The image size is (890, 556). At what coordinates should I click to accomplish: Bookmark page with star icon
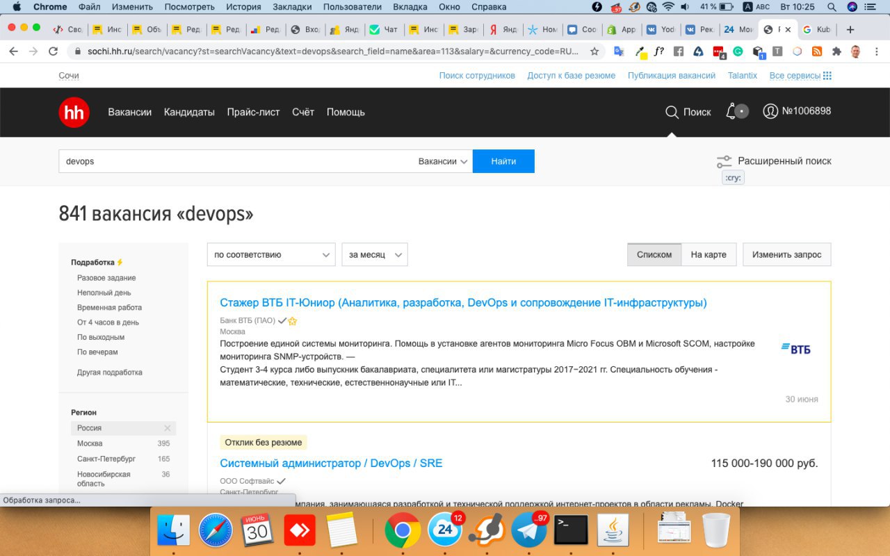coord(594,51)
